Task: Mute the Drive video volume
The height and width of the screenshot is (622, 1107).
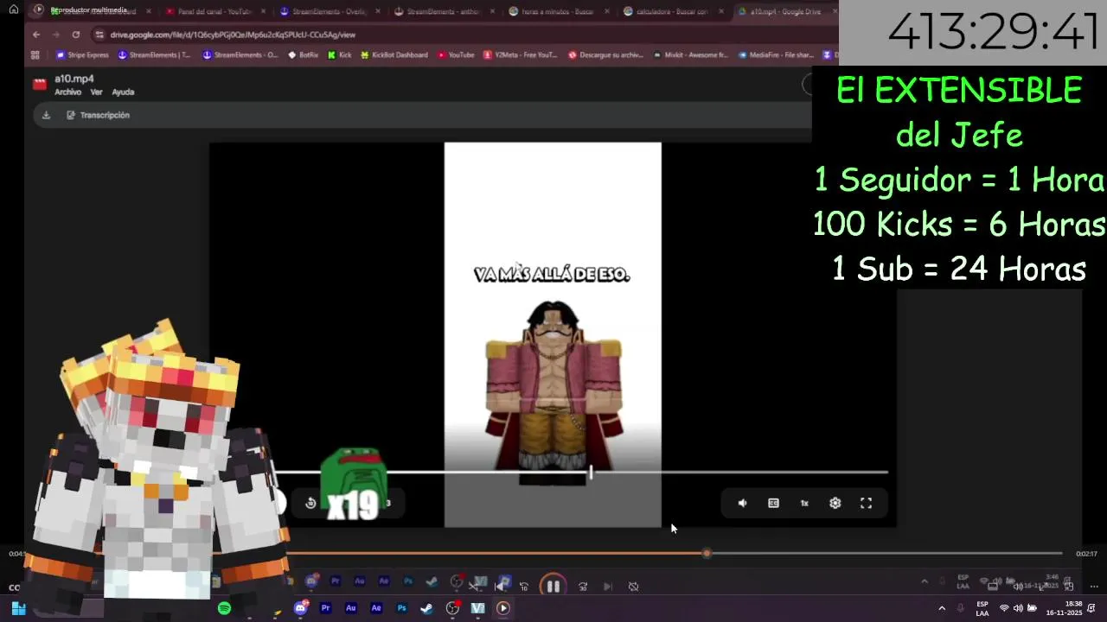Action: coord(742,503)
